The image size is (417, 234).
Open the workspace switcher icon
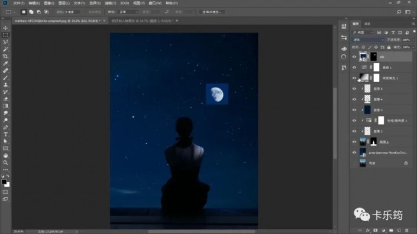[x=408, y=12]
